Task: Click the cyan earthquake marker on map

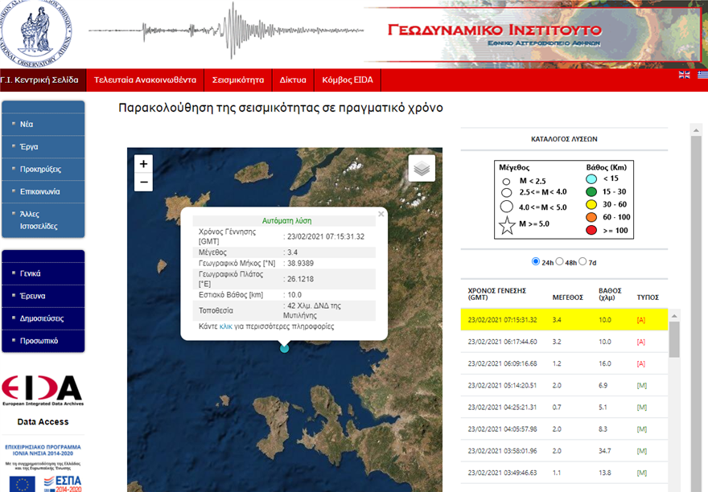Action: 284,348
